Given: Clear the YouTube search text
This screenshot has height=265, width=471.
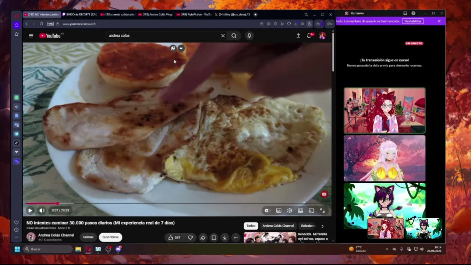Looking at the screenshot, I should pos(223,36).
